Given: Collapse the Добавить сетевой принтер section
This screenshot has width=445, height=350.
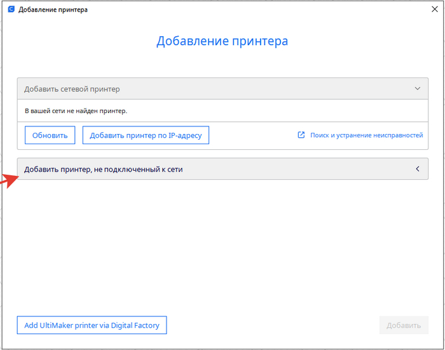Looking at the screenshot, I should point(222,89).
